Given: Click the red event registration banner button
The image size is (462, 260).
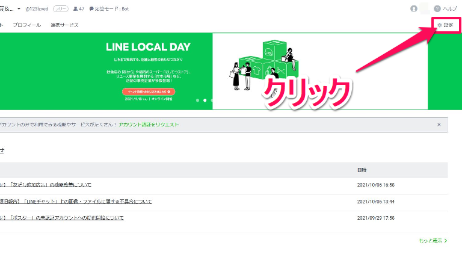Looking at the screenshot, I should (149, 91).
